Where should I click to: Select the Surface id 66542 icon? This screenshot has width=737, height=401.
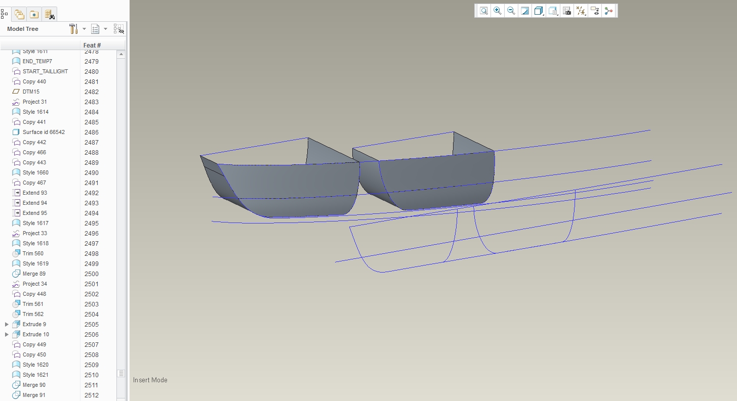tap(16, 132)
